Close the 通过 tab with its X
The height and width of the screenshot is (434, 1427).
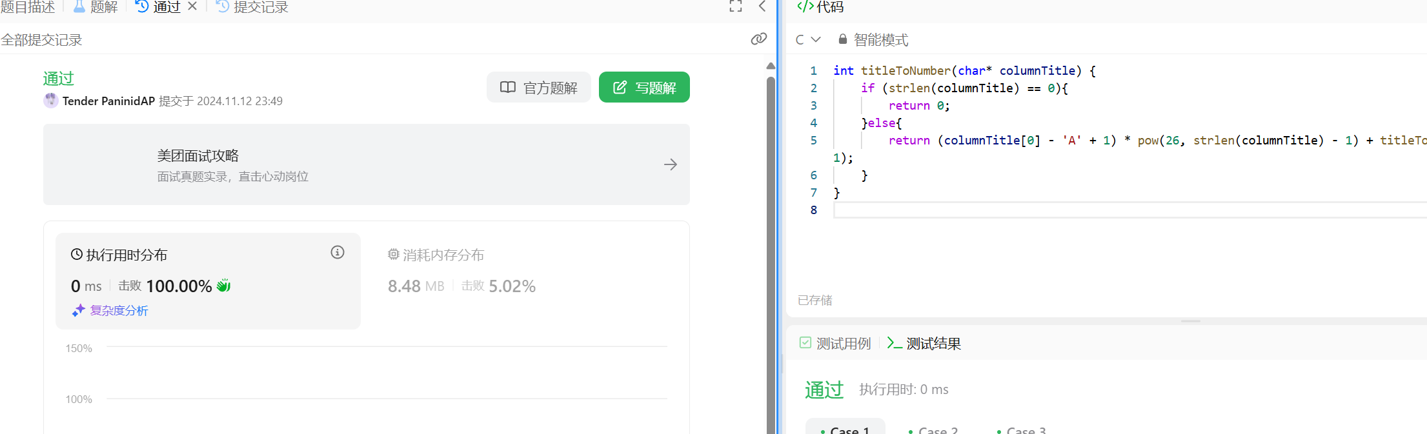(x=192, y=6)
